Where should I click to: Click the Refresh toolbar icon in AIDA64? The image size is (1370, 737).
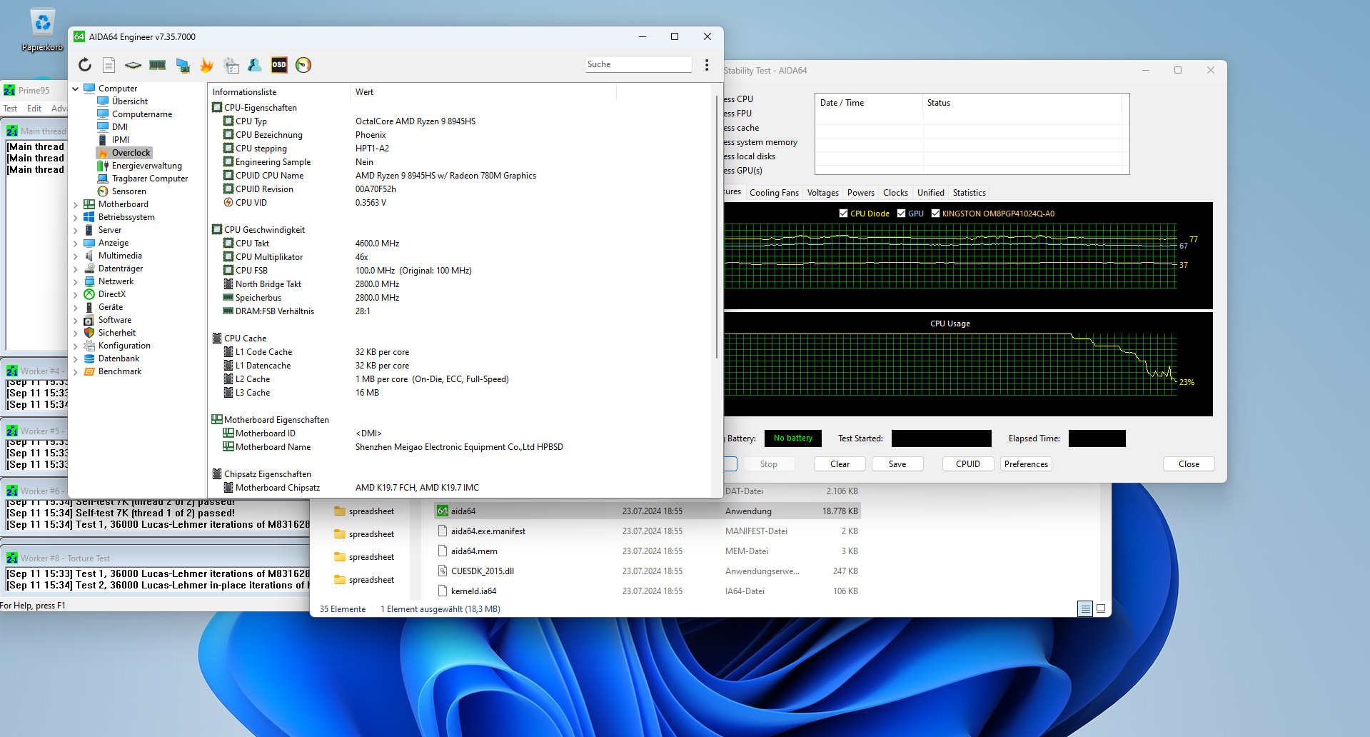85,65
